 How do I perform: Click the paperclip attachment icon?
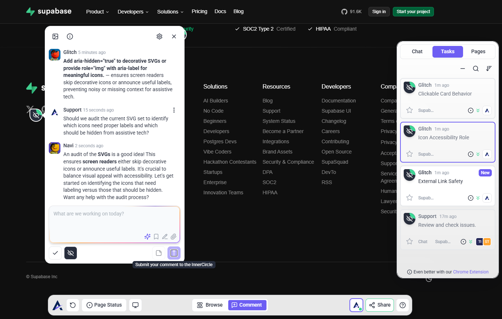[x=174, y=237]
